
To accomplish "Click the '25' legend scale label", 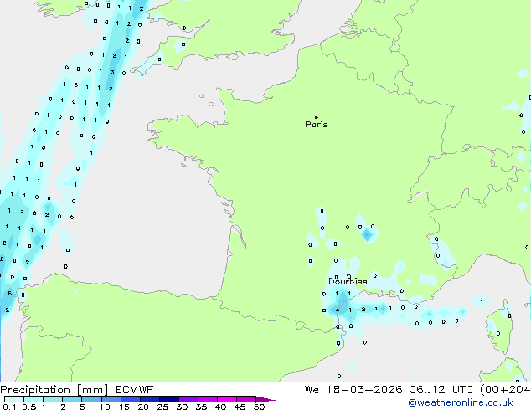I will pos(162,407).
